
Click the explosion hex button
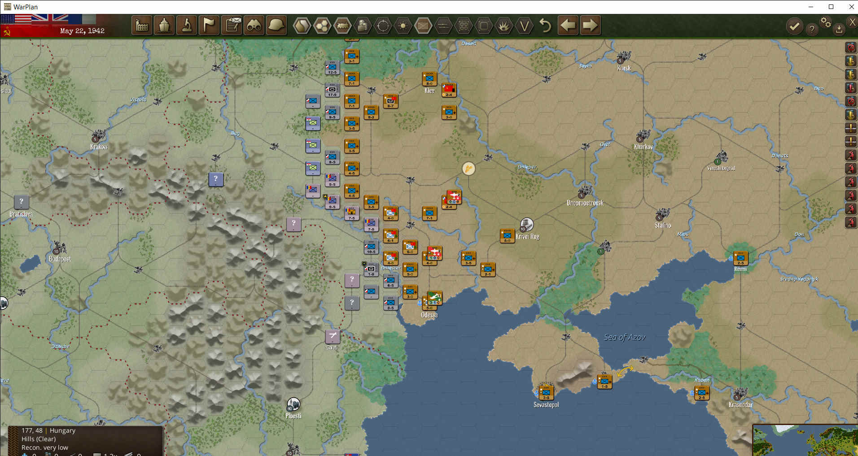(504, 26)
